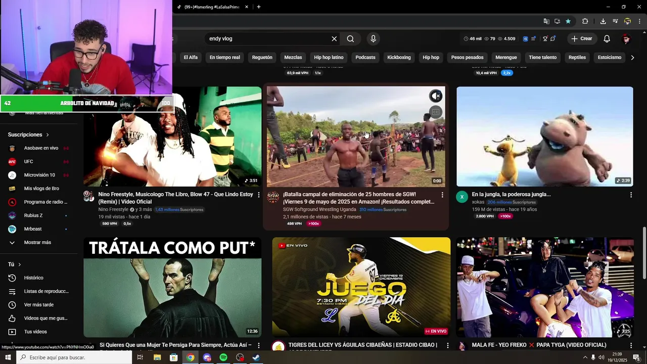Screen dimensions: 647x364
Task: Open the Microvisión 10 subscription
Action: (x=38, y=175)
